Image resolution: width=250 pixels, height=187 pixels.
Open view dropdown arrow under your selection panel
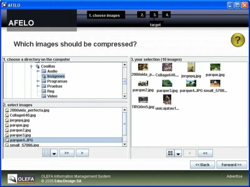click(178, 153)
